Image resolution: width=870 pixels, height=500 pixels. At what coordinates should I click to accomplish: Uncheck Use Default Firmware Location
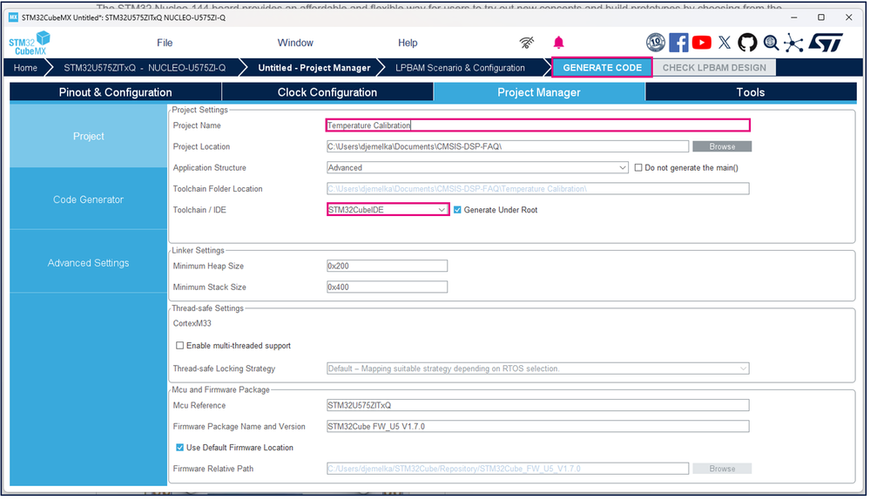click(x=179, y=448)
